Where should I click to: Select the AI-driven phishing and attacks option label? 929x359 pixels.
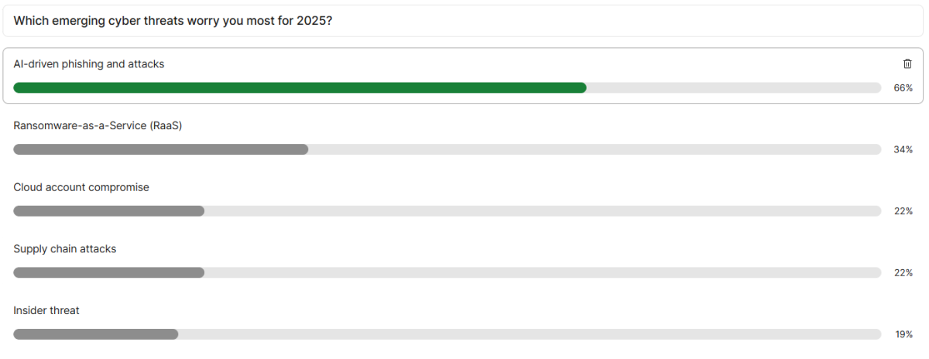click(x=89, y=64)
